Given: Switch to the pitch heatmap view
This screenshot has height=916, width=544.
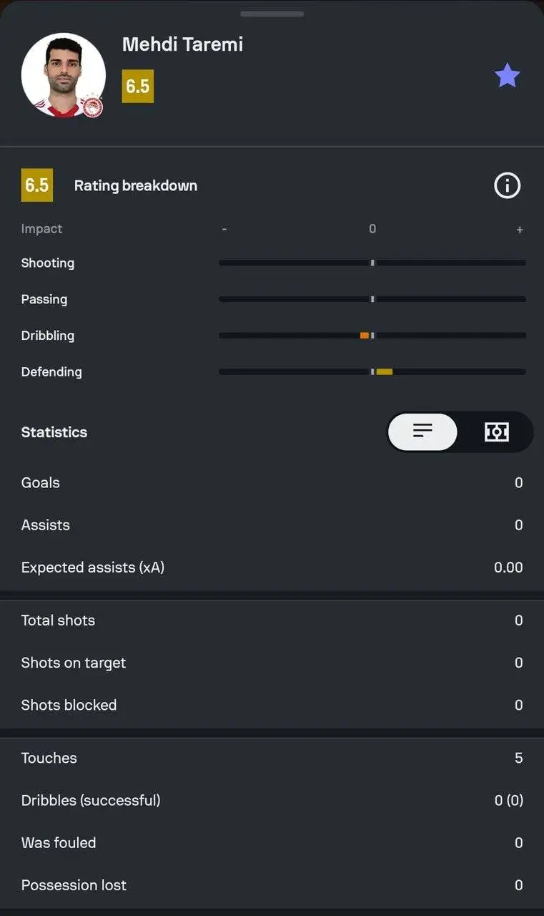Looking at the screenshot, I should point(496,432).
